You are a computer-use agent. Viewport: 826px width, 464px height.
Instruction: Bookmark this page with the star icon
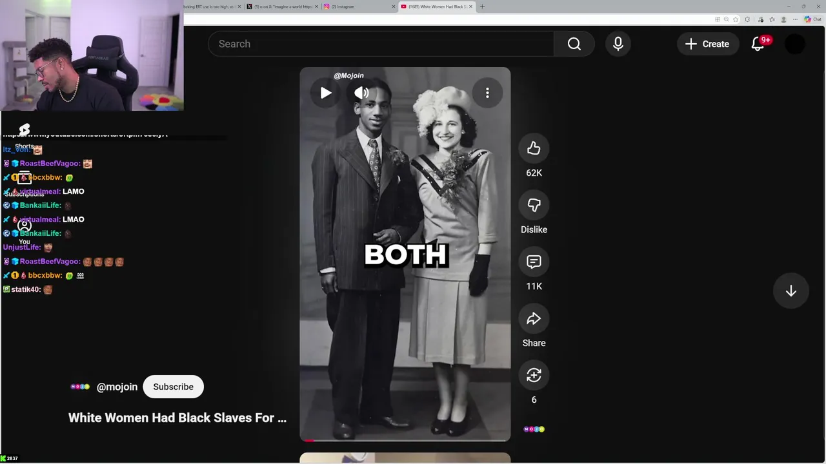coord(736,19)
